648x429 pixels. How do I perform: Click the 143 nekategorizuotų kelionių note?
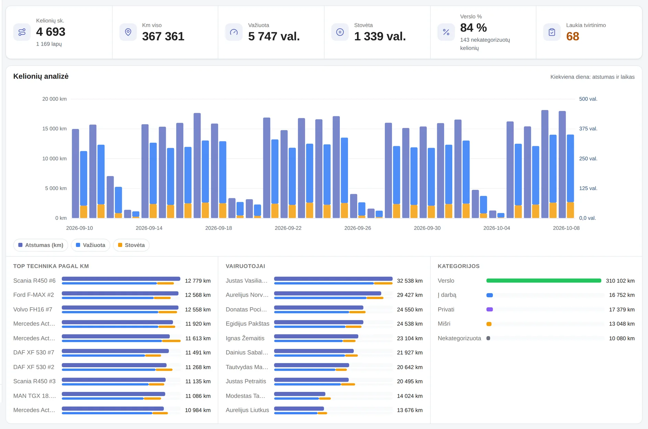485,44
